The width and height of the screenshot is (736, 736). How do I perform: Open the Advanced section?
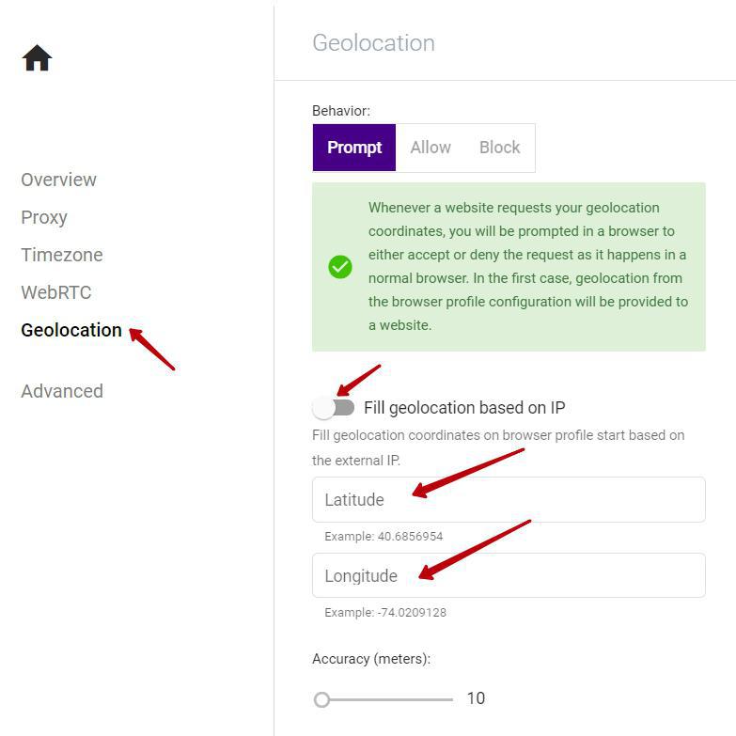(62, 391)
